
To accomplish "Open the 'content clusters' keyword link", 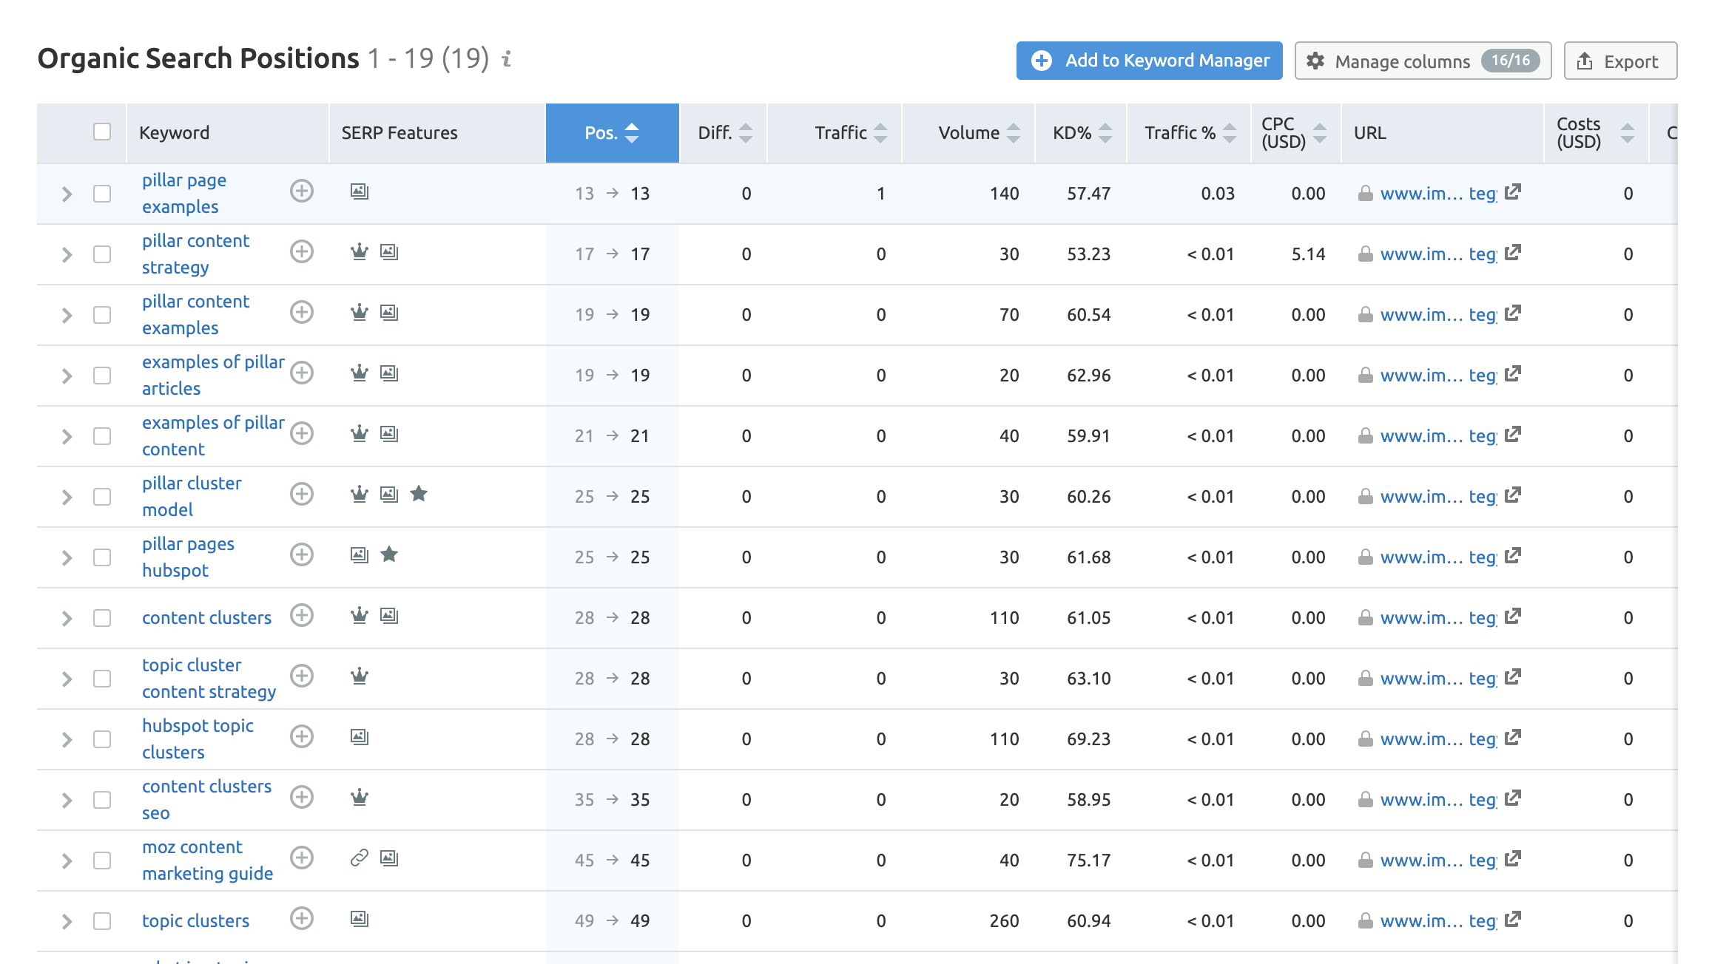I will [206, 618].
